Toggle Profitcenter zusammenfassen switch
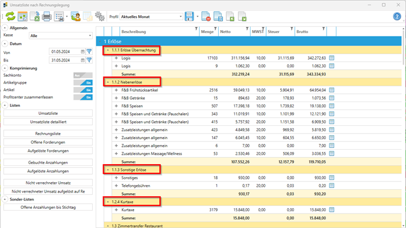406x228 pixels. [x=83, y=97]
